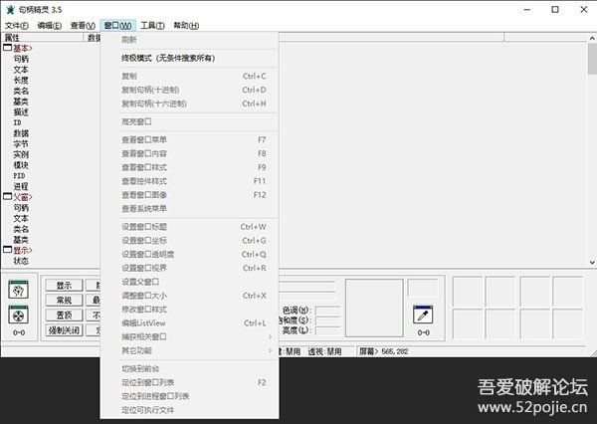Click the 色调 hue value field
Image resolution: width=597 pixels, height=424 pixels.
click(325, 310)
